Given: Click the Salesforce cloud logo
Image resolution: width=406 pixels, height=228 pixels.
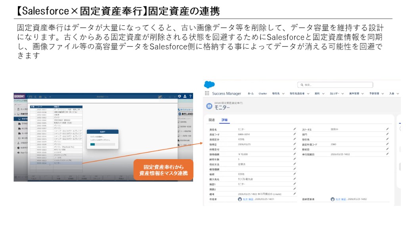Looking at the screenshot, I should pos(210,84).
